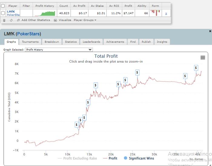The width and height of the screenshot is (212, 166).
Task: Open the chart hamburger menu icon
Action: [x=203, y=57]
